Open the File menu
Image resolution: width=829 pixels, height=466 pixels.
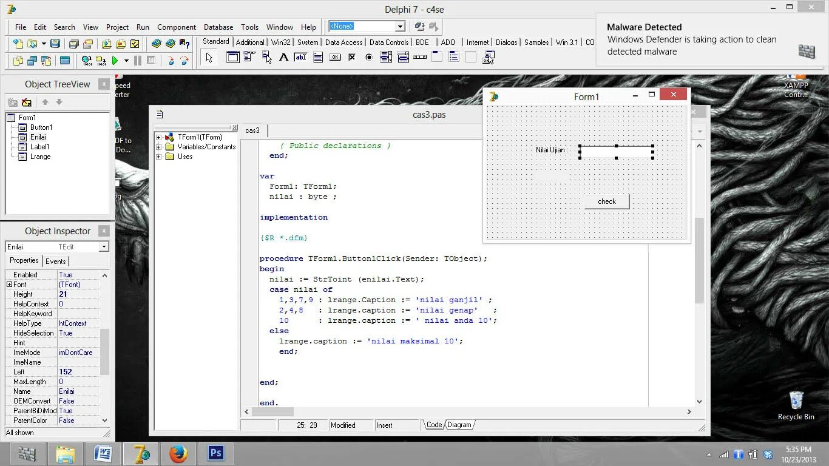(x=21, y=27)
